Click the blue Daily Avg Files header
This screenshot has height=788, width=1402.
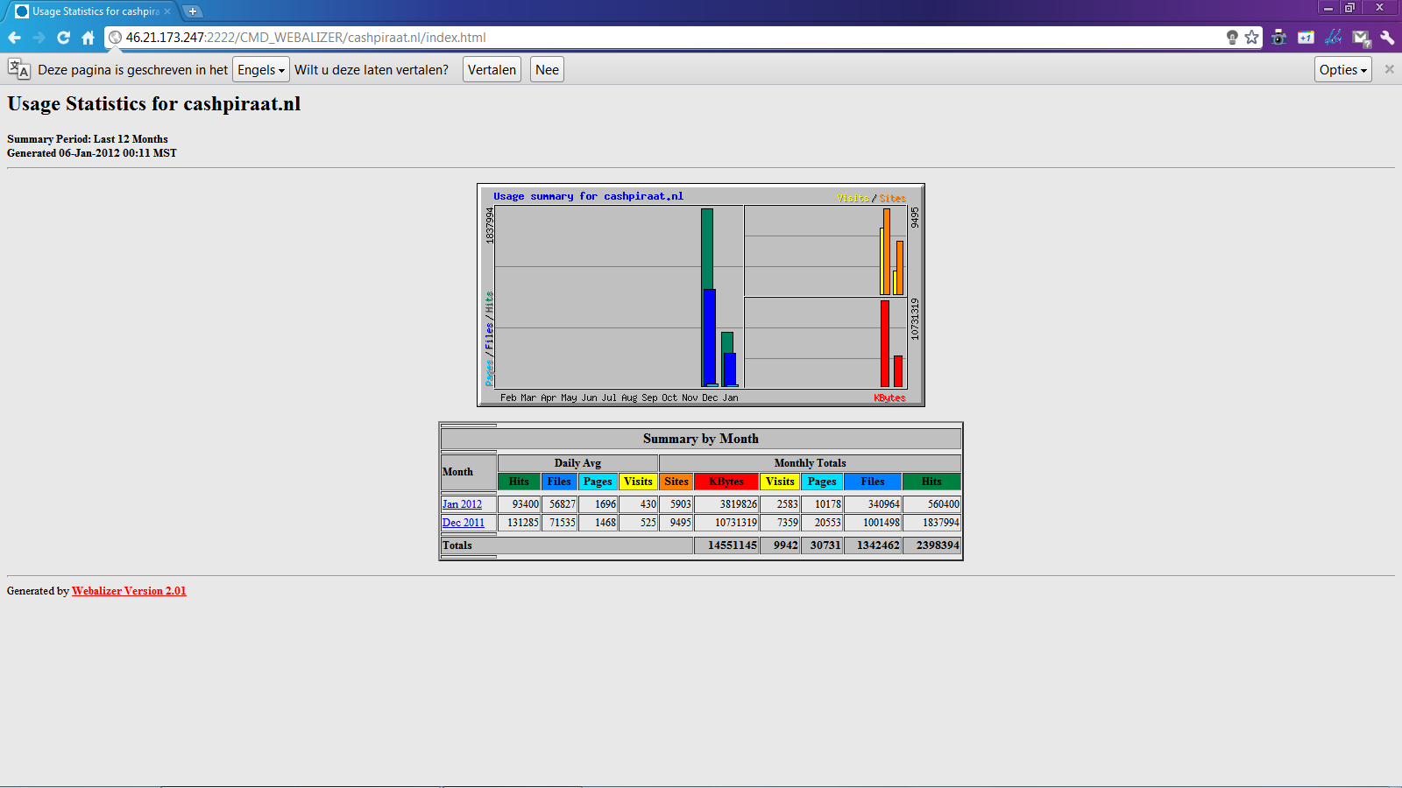pyautogui.click(x=559, y=482)
